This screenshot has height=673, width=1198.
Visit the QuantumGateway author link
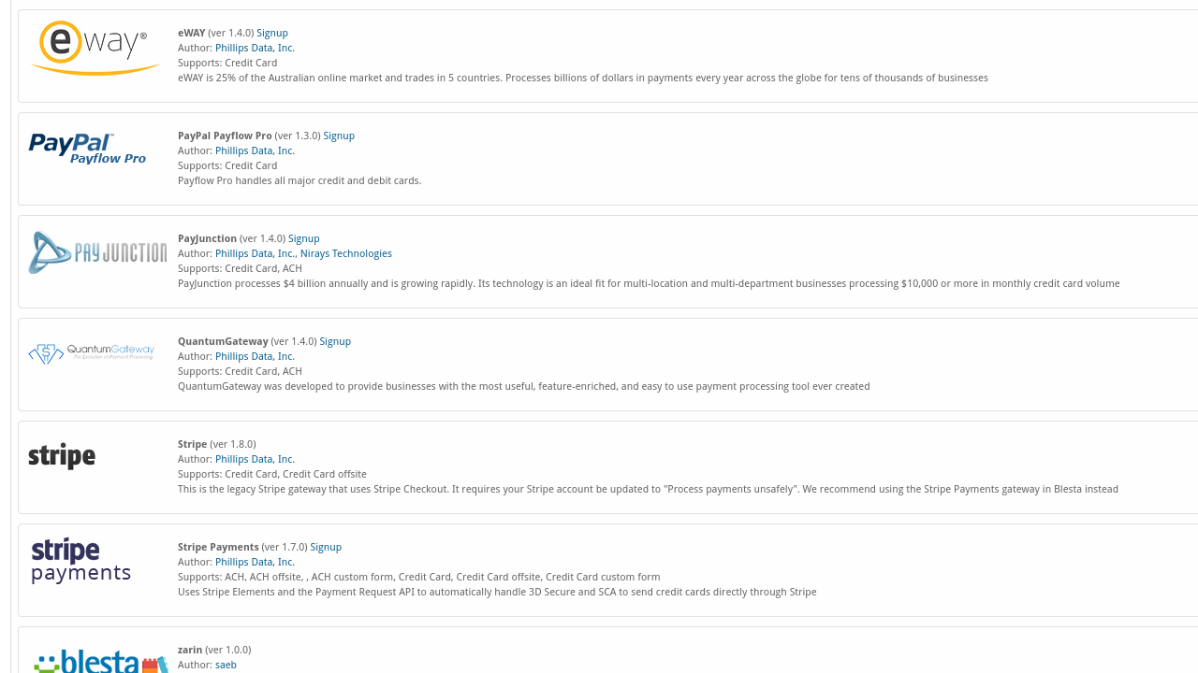pos(255,356)
